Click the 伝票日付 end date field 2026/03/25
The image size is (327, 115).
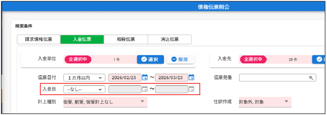pos(171,78)
